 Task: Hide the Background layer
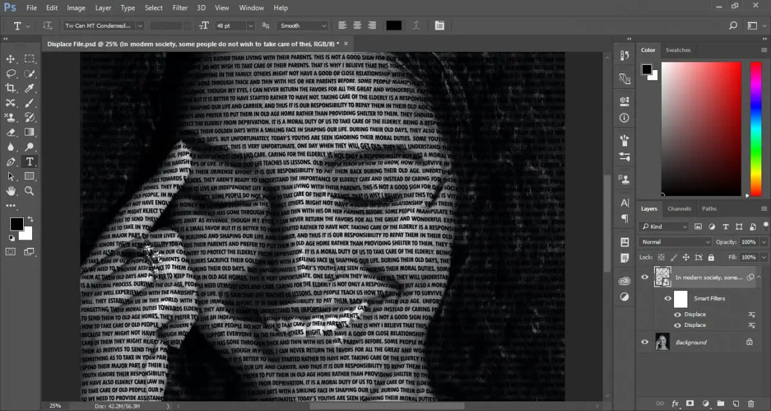coord(644,342)
